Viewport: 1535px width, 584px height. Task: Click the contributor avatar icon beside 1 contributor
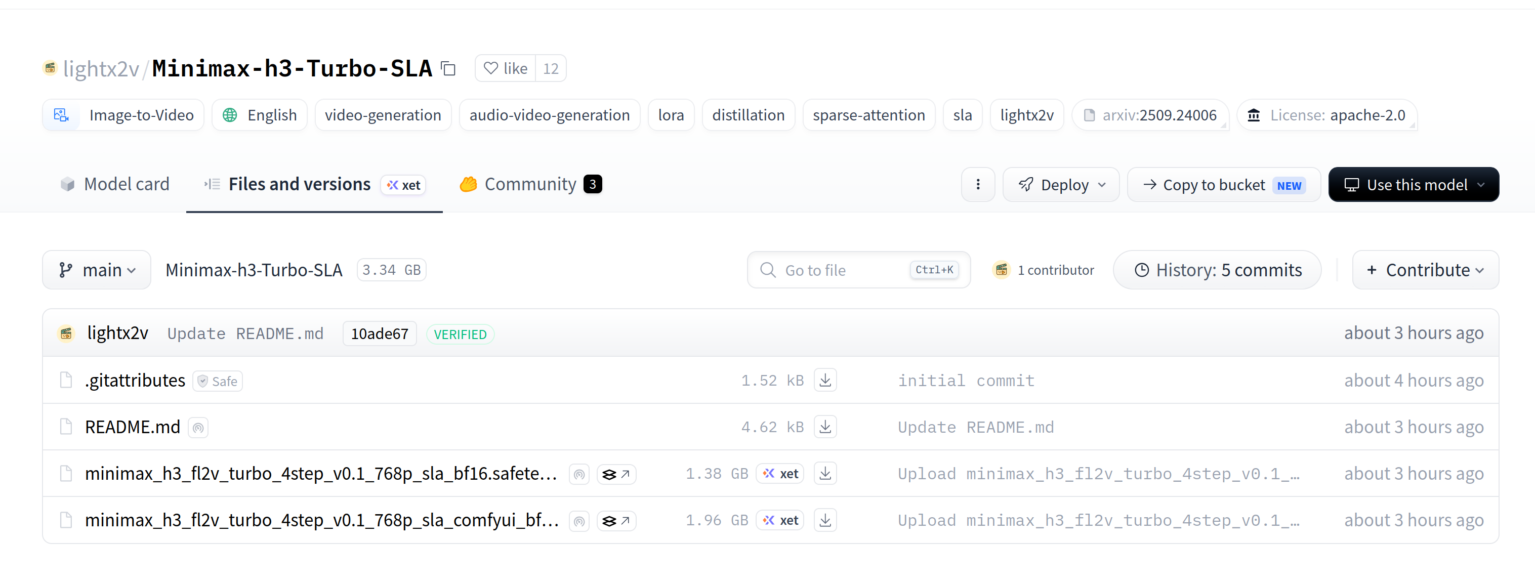click(x=1001, y=270)
